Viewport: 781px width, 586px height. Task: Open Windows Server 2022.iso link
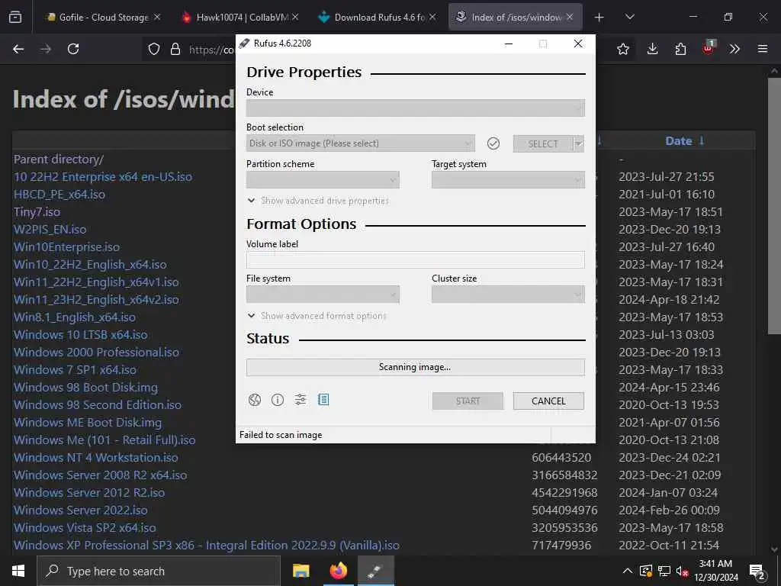click(80, 510)
